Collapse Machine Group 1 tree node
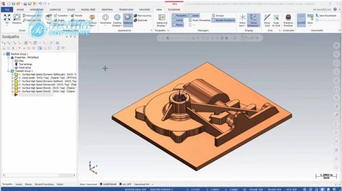 [4, 54]
